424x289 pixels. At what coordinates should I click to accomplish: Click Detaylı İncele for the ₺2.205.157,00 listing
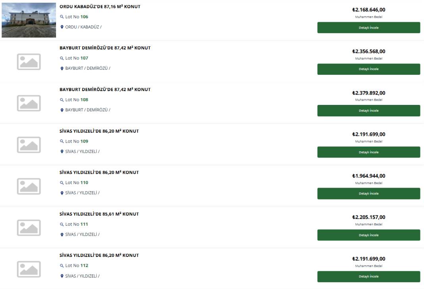point(368,235)
